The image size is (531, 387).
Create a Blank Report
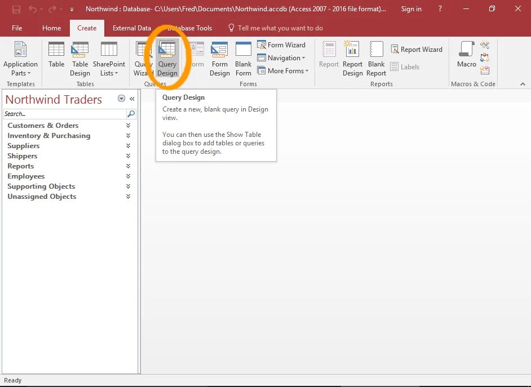click(376, 59)
